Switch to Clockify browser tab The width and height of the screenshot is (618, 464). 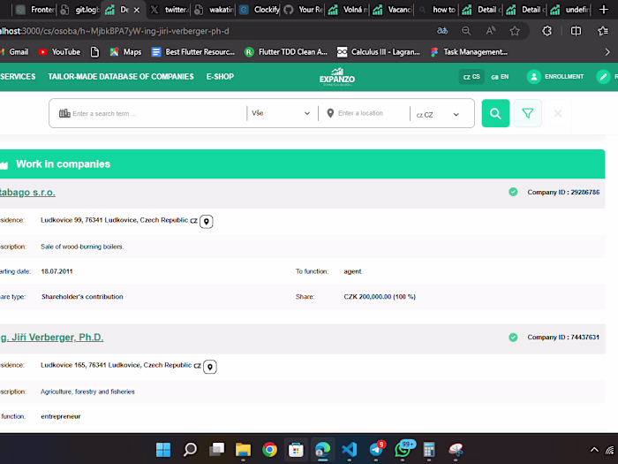[260, 10]
